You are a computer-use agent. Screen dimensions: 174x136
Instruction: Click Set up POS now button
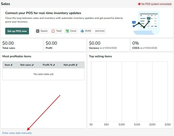click(17, 31)
